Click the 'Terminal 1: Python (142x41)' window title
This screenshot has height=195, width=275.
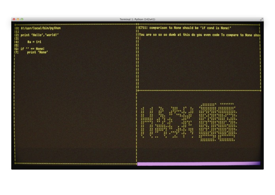point(137,19)
